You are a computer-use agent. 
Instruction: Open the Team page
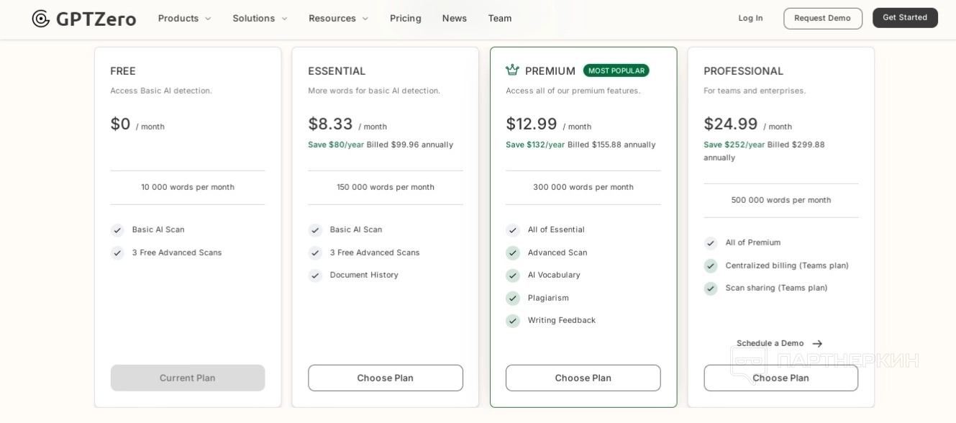[500, 19]
